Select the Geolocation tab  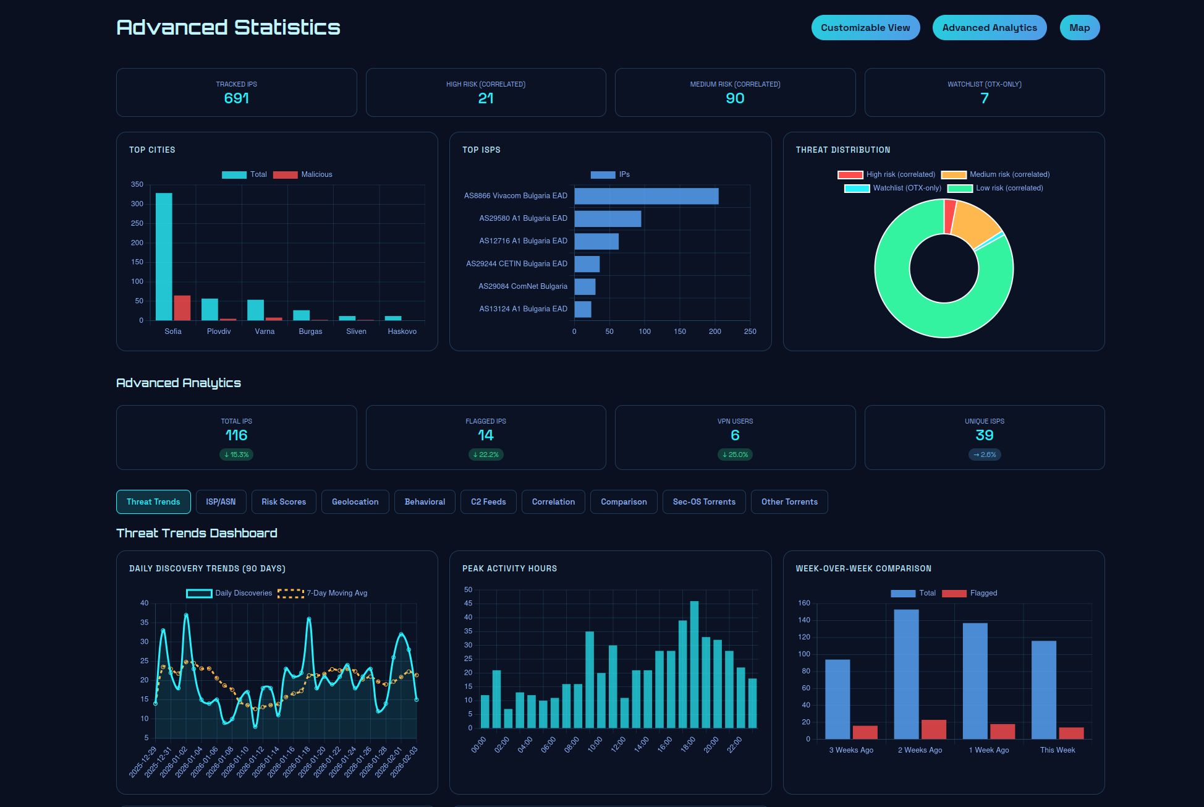tap(355, 502)
